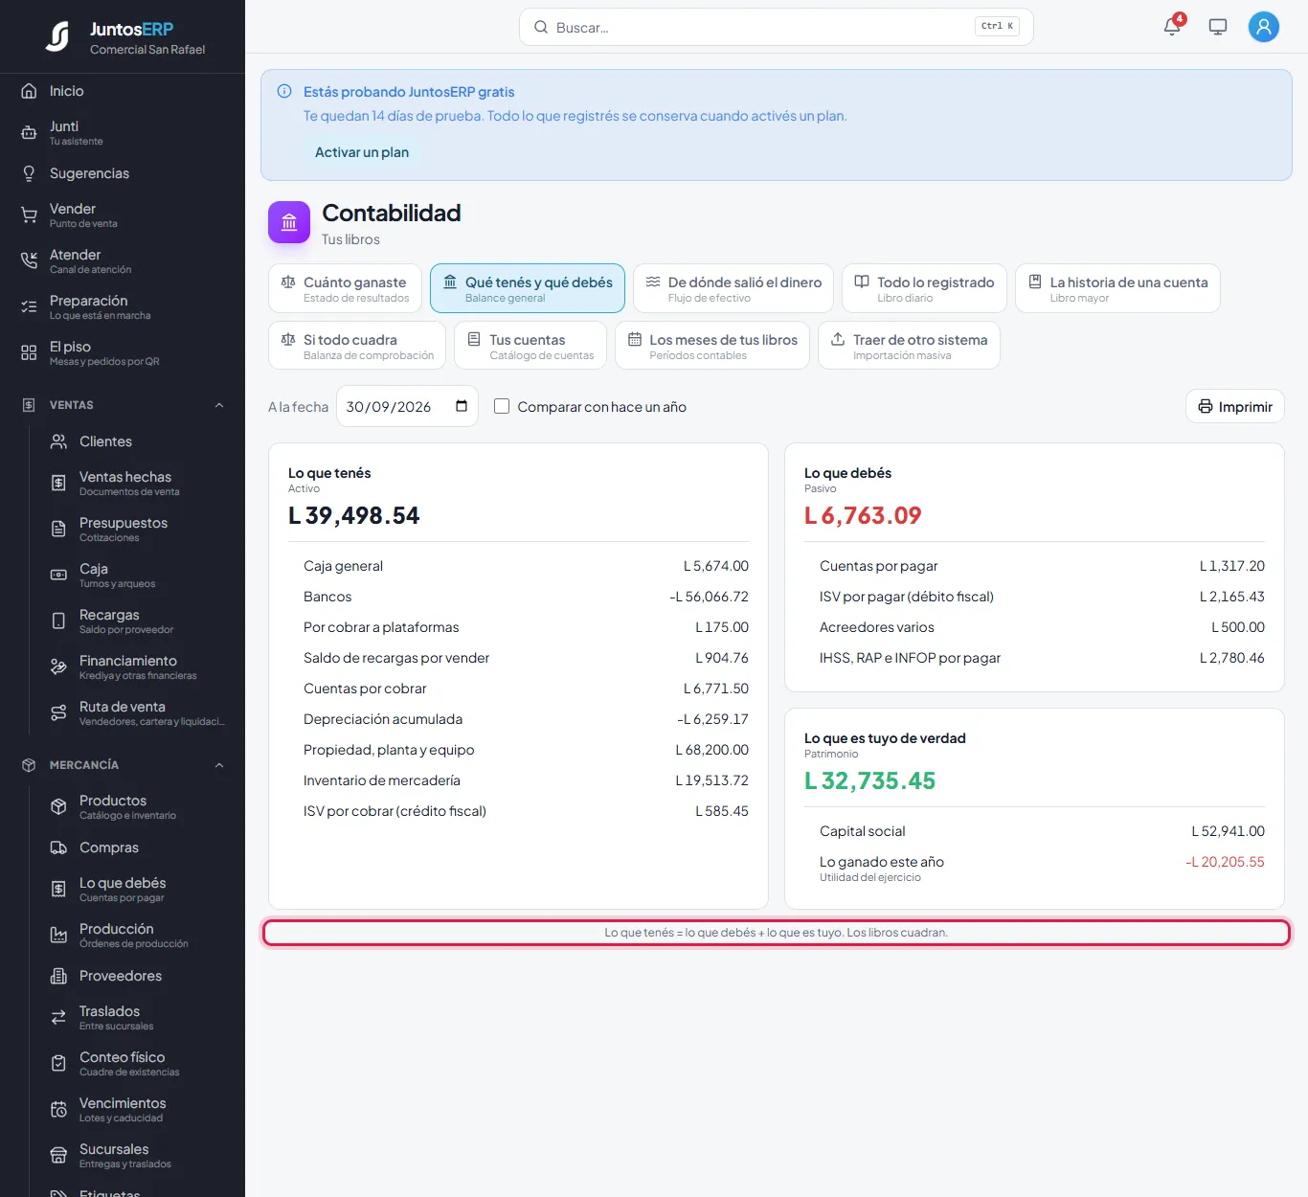Open the notifications bell
Viewport: 1308px width, 1197px height.
coord(1172,27)
